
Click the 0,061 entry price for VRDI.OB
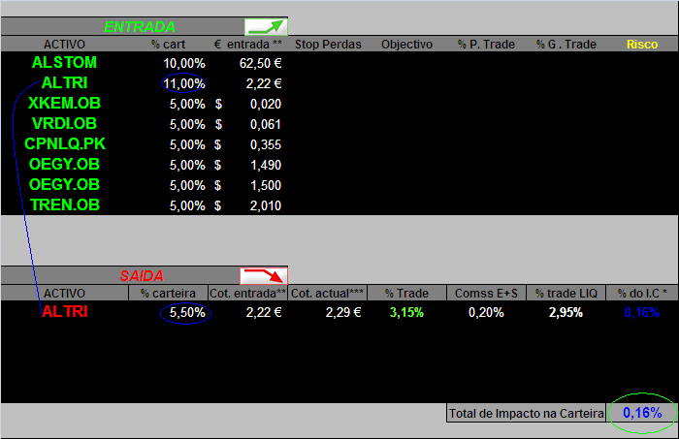pos(266,125)
